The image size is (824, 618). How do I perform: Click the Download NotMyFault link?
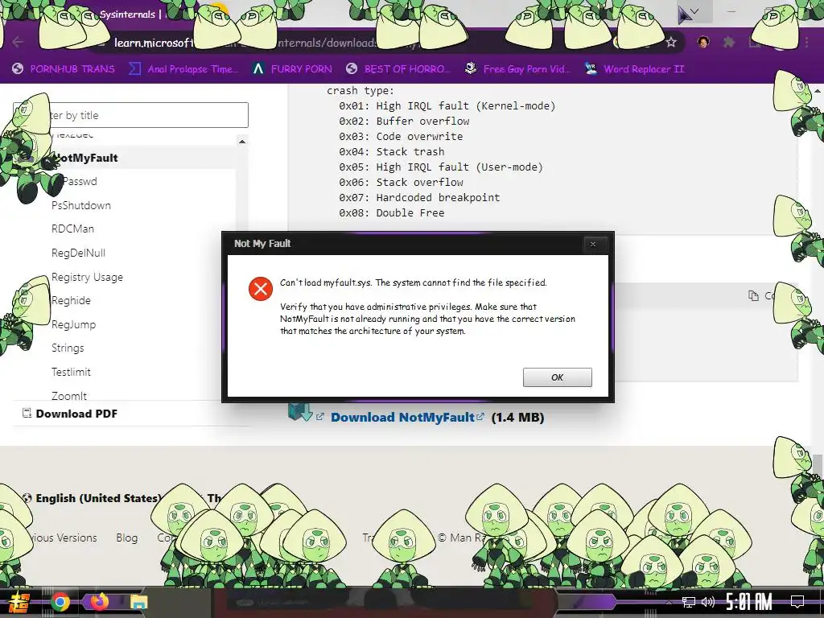pyautogui.click(x=402, y=418)
